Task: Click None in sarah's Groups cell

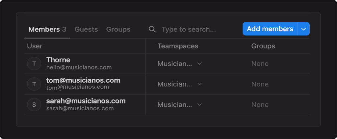Action: (260, 104)
